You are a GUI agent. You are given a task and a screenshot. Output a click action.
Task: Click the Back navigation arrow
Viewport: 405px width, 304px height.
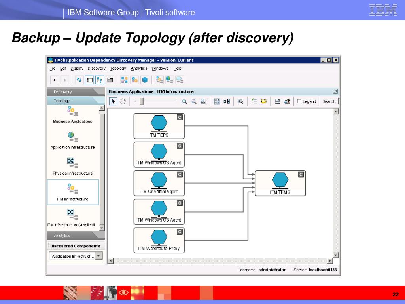tap(54, 80)
